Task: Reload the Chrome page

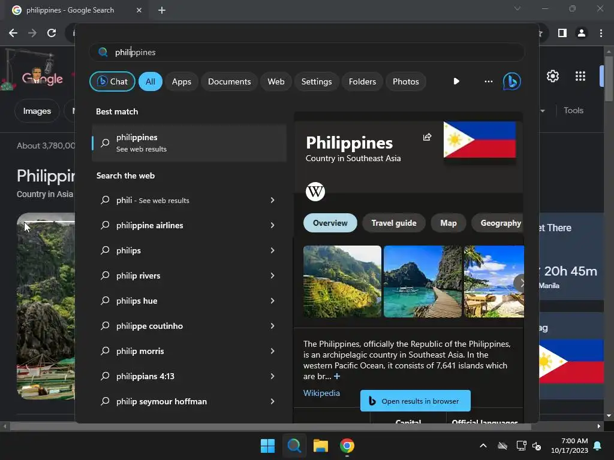Action: 52,33
